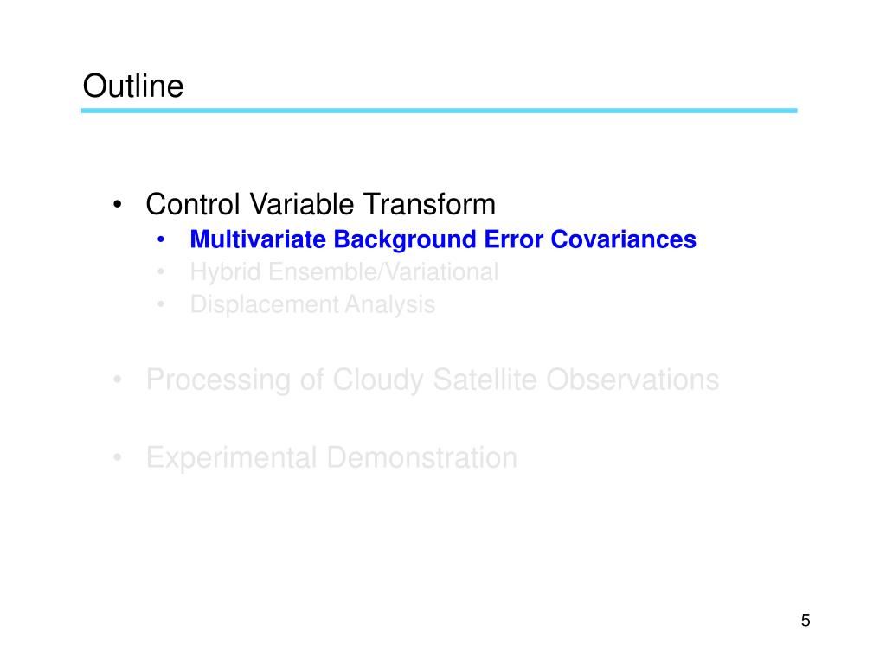Click the blue bullet dot before Multivariate
886x664 pixels.
click(161, 240)
